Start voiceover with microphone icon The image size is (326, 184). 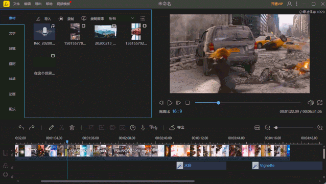(x=143, y=127)
